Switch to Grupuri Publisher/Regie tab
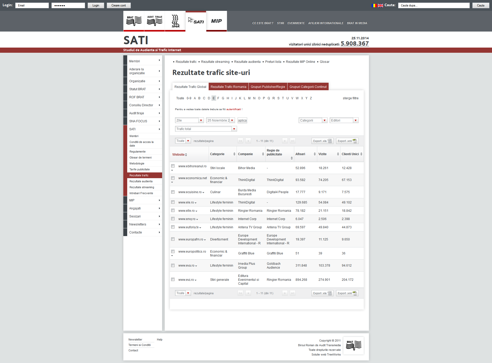This screenshot has height=363, width=492. (x=268, y=87)
